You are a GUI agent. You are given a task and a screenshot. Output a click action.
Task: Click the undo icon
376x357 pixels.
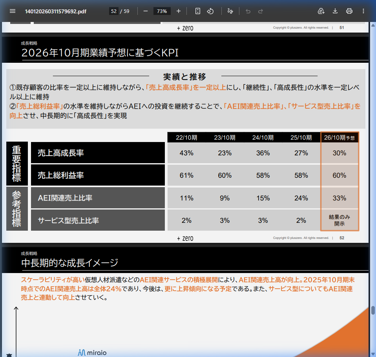248,11
